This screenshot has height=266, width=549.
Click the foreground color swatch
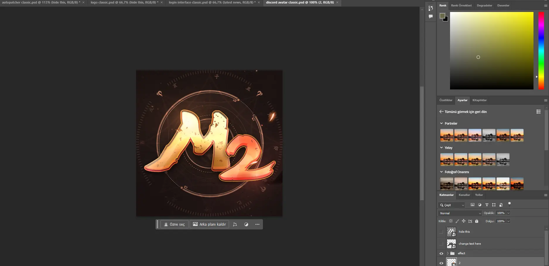click(x=442, y=16)
